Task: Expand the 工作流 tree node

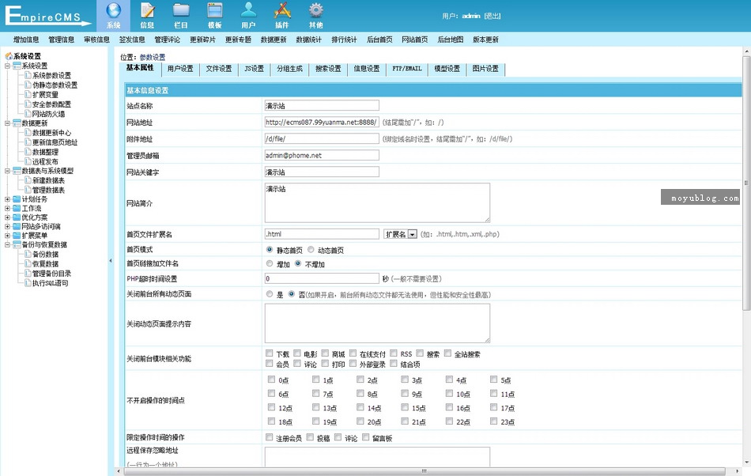Action: 7,208
